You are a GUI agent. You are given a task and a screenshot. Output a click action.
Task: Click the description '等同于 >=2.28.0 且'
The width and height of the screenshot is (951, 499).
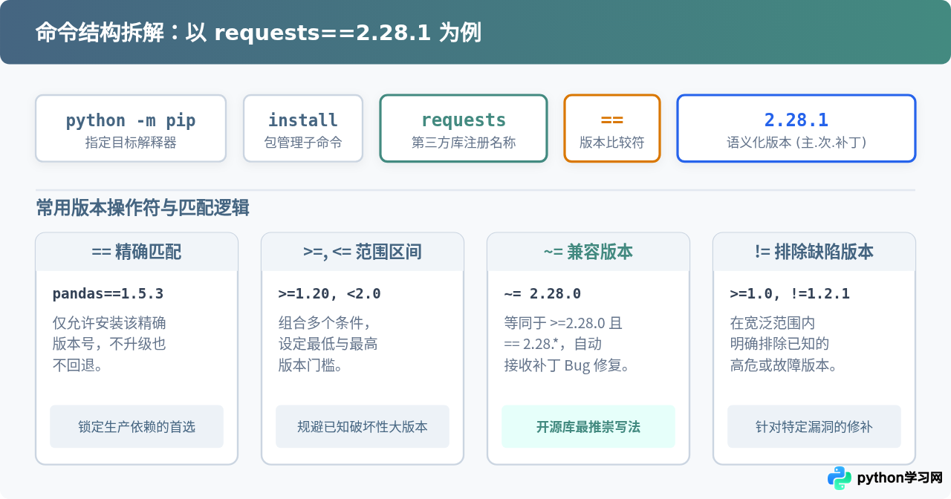pos(563,323)
